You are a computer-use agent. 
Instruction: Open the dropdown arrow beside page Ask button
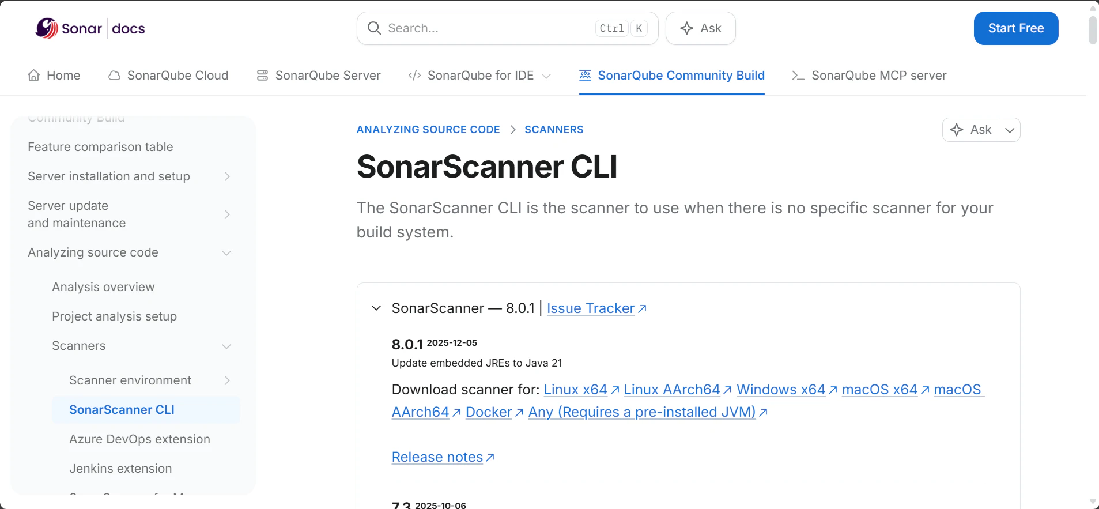(1010, 130)
